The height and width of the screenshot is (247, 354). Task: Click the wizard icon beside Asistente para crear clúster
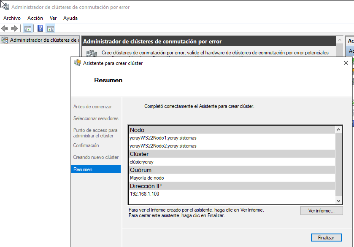click(78, 63)
